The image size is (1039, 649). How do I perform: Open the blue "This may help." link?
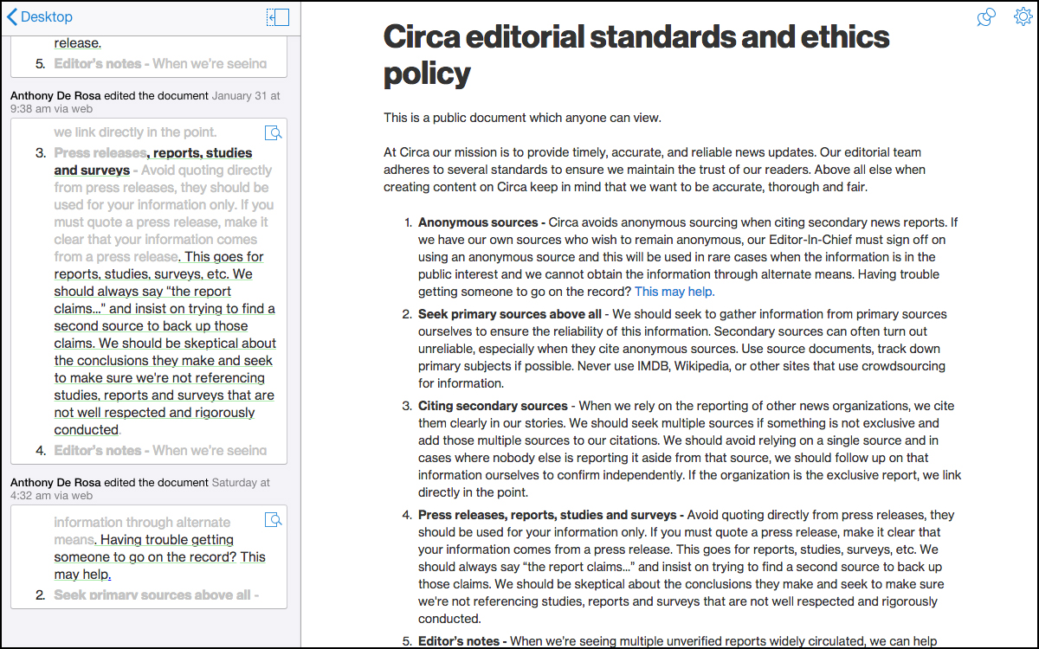674,292
